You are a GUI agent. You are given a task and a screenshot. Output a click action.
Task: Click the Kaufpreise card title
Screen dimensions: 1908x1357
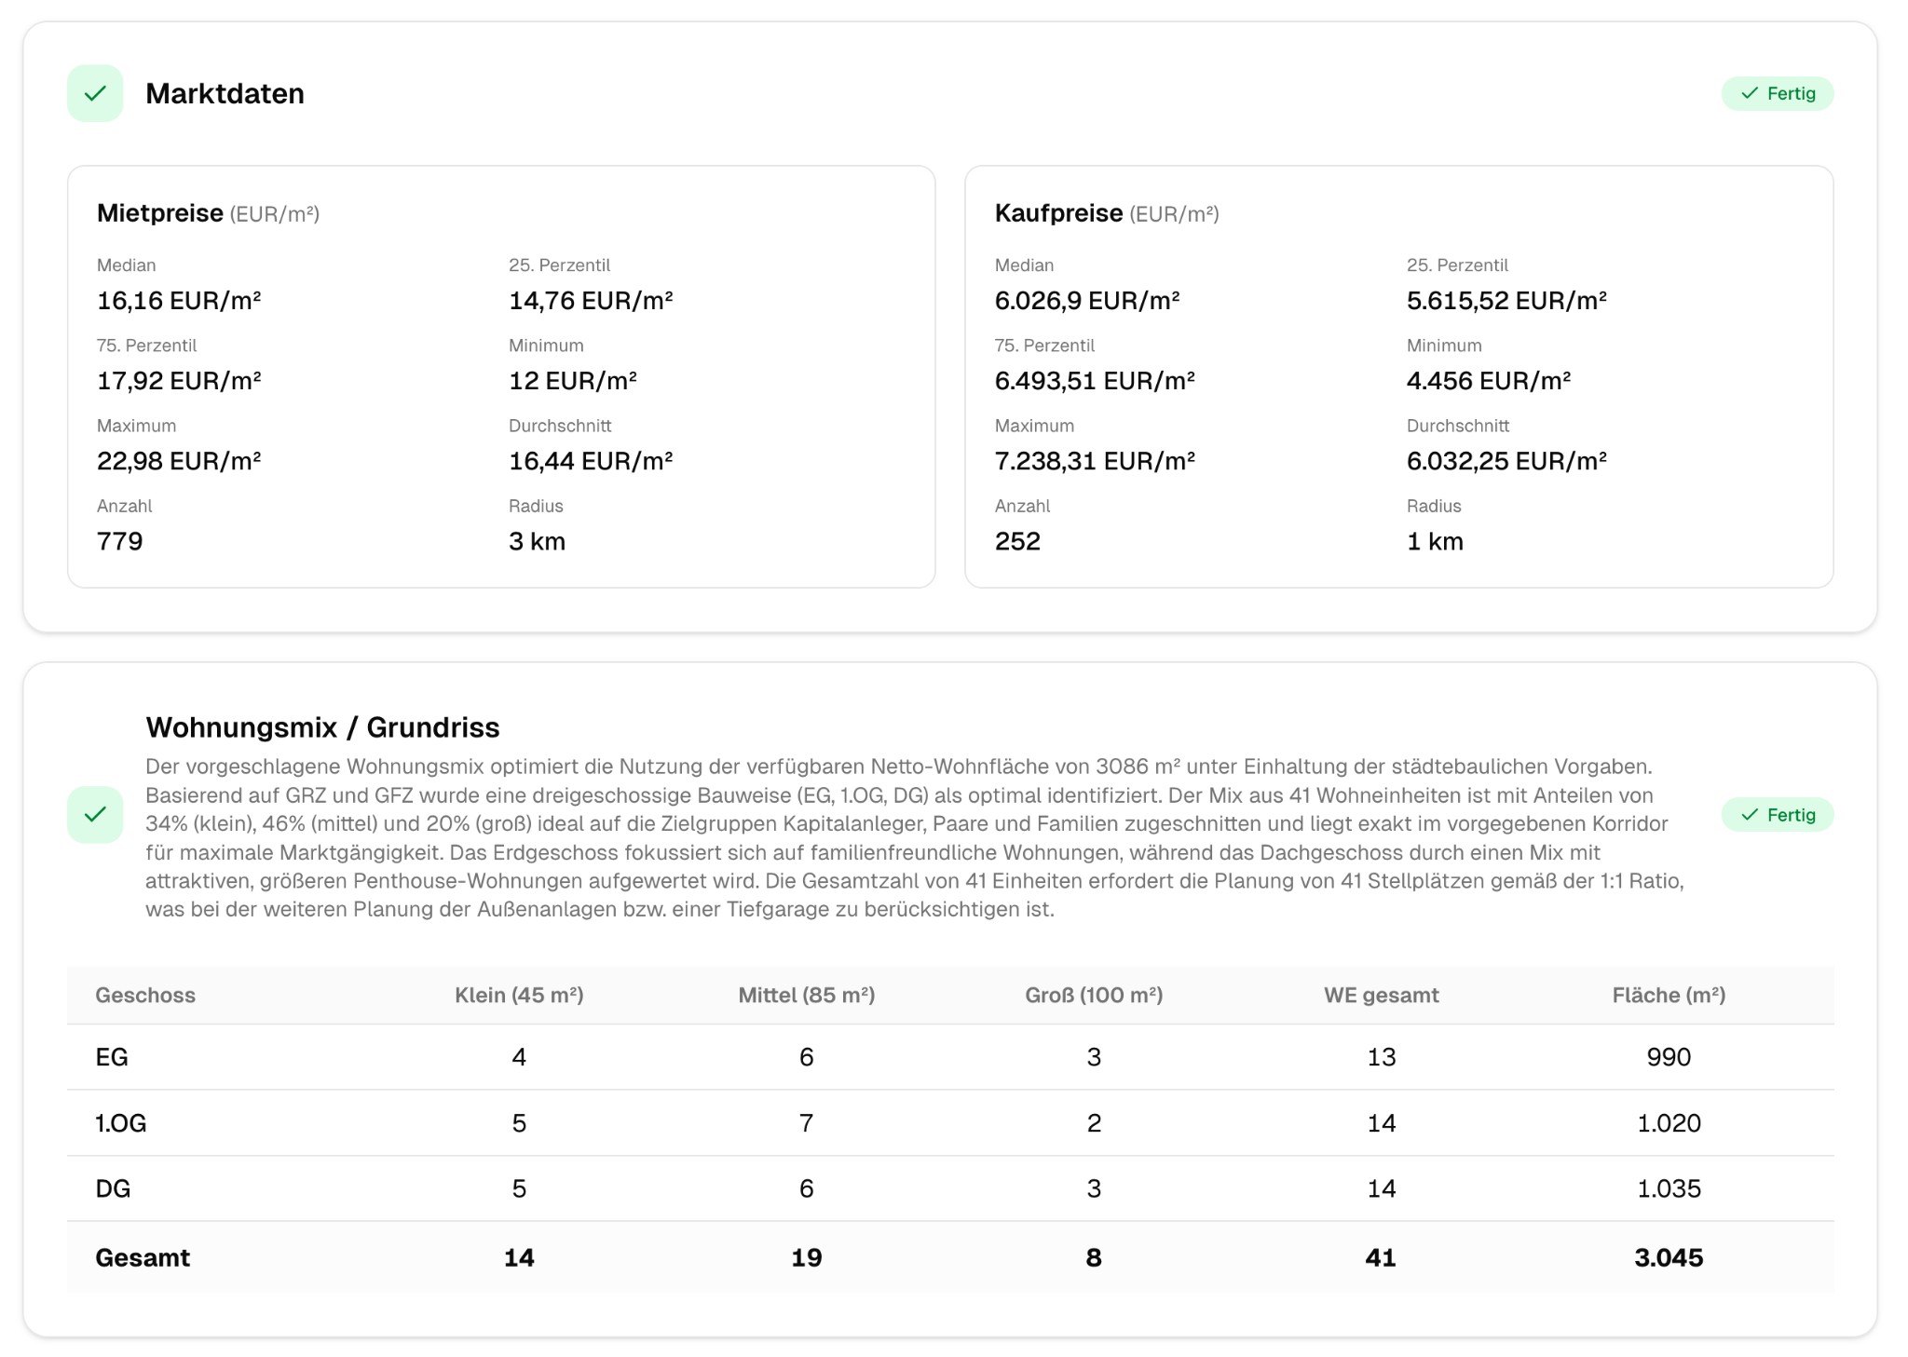(1058, 213)
